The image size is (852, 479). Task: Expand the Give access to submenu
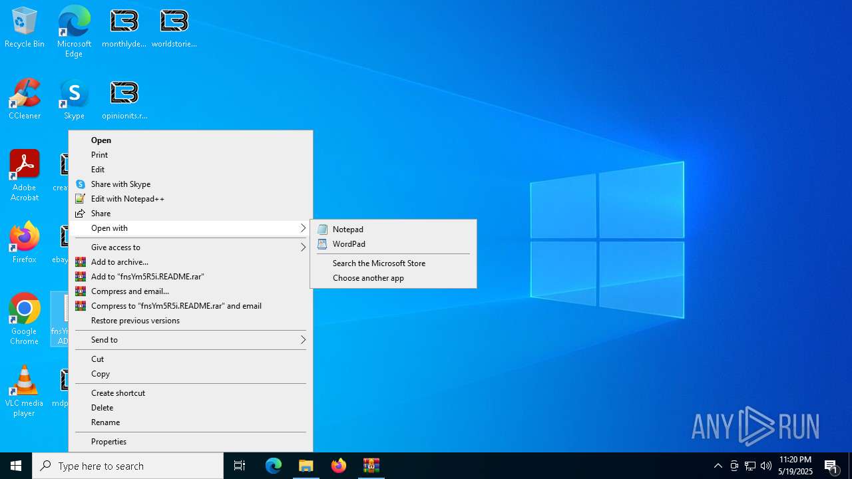click(190, 247)
